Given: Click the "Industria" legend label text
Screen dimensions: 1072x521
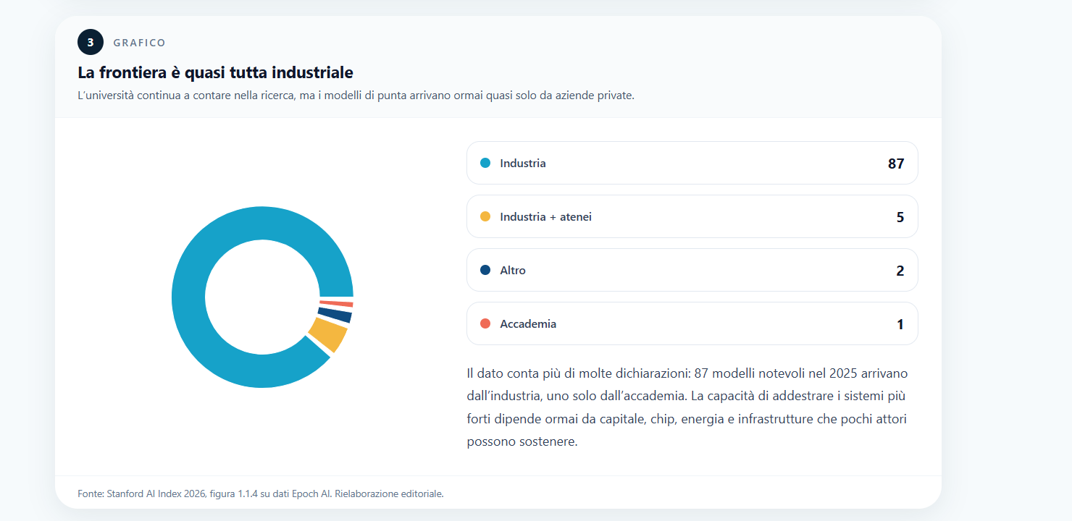Looking at the screenshot, I should point(522,164).
